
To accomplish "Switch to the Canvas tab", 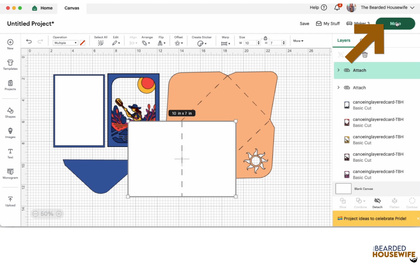I will [x=72, y=8].
